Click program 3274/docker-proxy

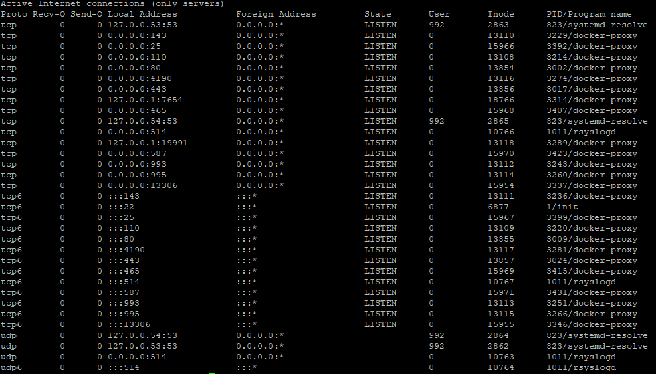(x=592, y=78)
